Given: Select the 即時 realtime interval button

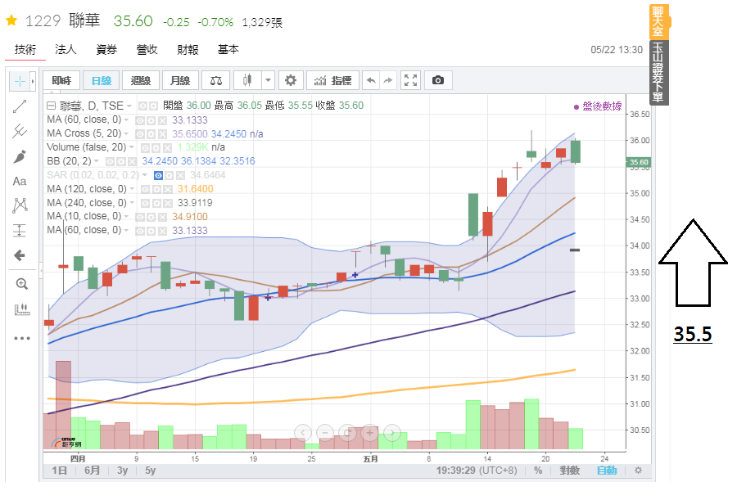Looking at the screenshot, I should (61, 80).
